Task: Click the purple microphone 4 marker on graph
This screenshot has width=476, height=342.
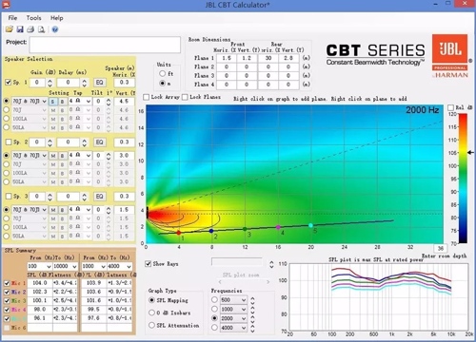Action: [x=278, y=227]
